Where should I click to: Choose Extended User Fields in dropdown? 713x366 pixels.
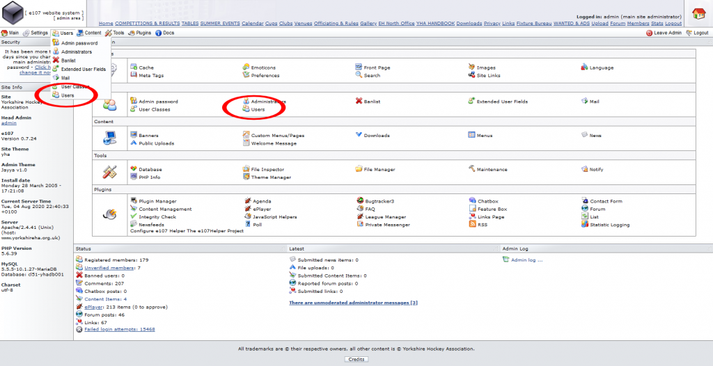pos(83,69)
